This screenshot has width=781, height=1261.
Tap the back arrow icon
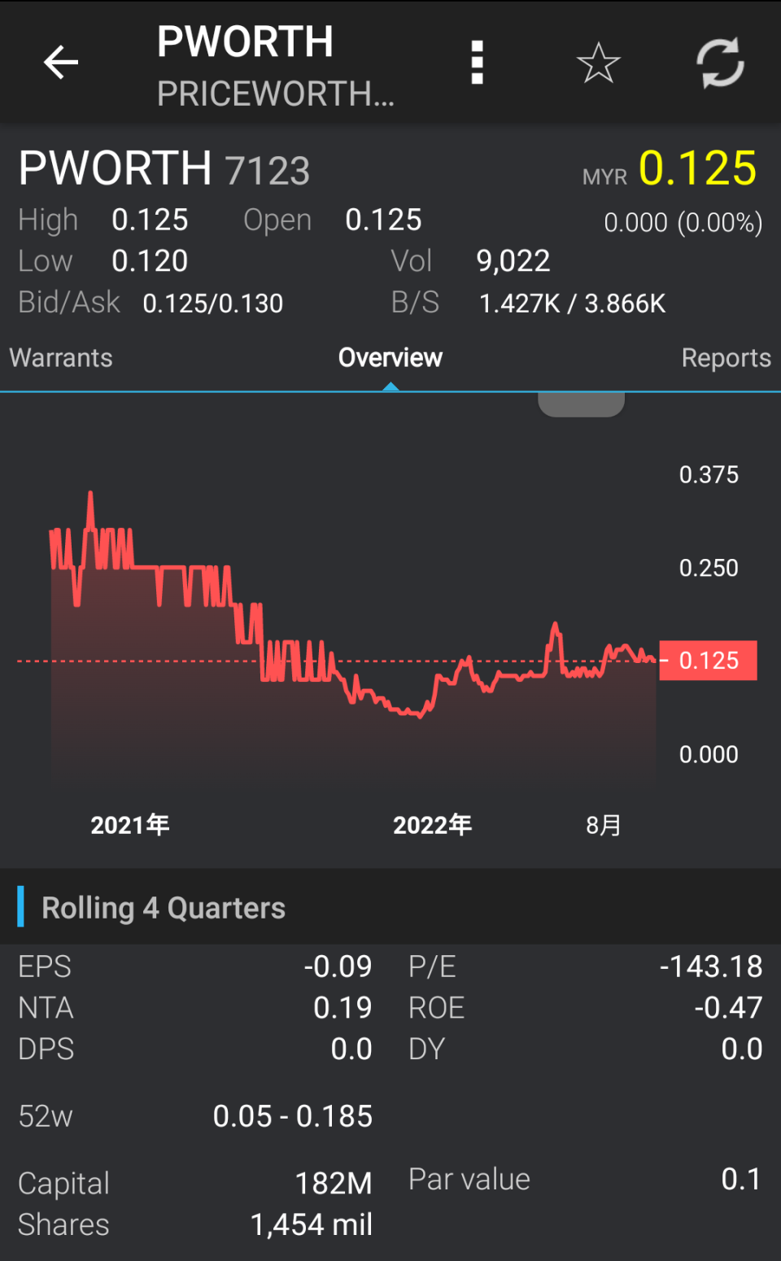click(61, 63)
